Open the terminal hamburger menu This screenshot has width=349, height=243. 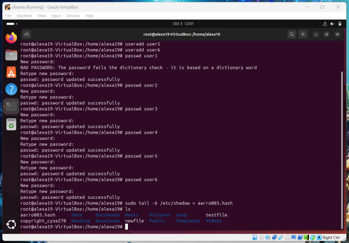[303, 34]
